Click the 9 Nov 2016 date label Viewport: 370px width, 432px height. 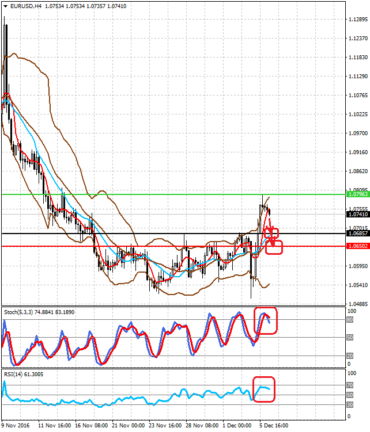click(x=15, y=426)
